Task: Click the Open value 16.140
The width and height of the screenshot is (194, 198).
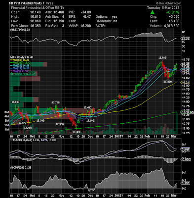Action: 36,12
